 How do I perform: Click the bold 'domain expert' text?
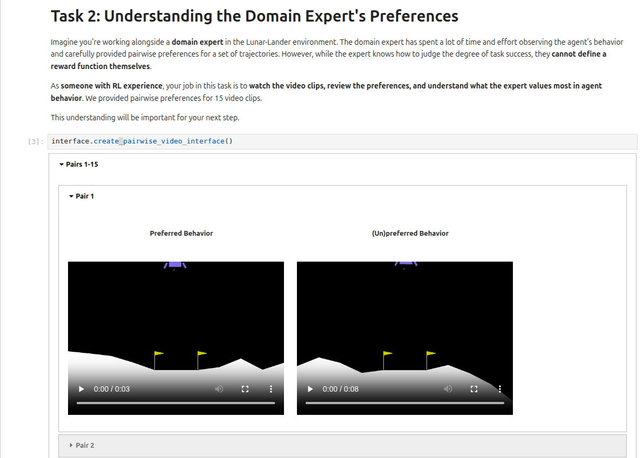(x=197, y=42)
